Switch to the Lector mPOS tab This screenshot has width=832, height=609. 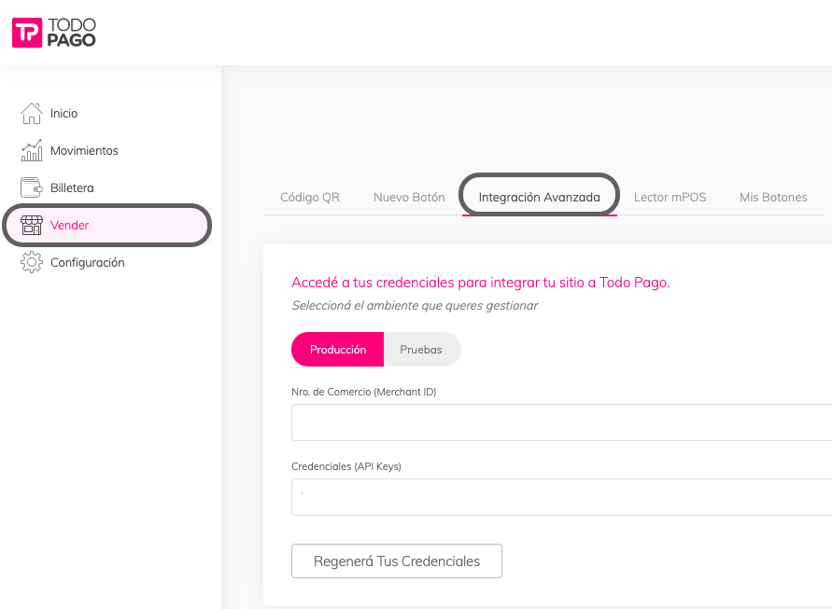click(670, 197)
